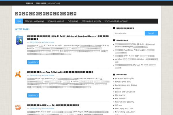Open File Sharing menu item
Screen dimensions: 173x115
[73, 21]
